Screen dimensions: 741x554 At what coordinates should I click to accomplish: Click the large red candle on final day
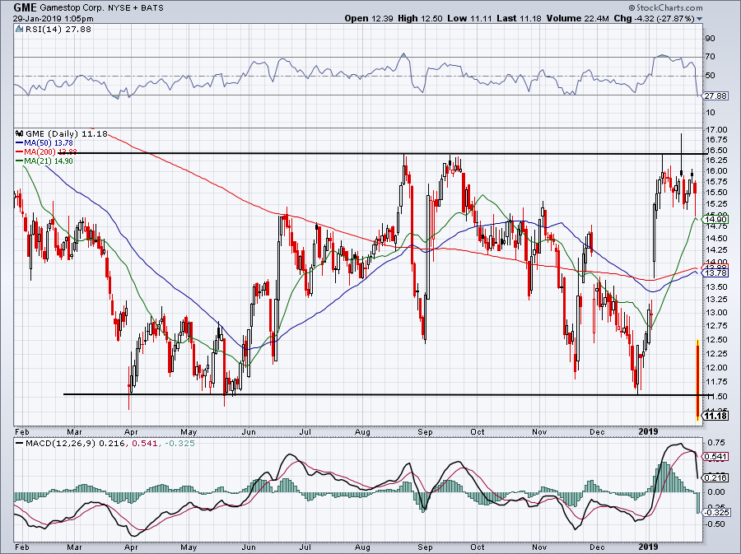click(698, 379)
